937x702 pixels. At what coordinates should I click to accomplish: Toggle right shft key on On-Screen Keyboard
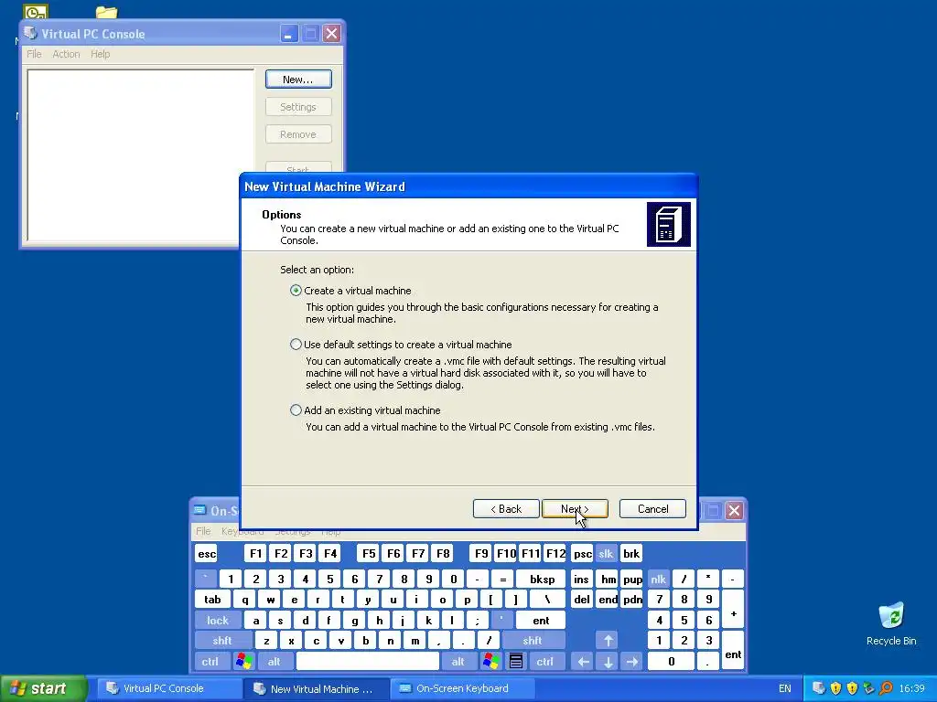tap(533, 641)
